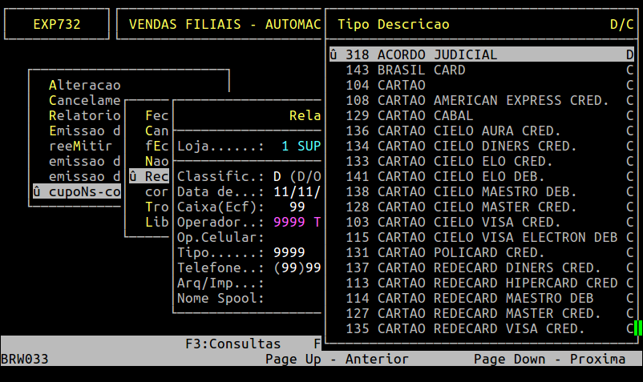Select the ACORDO JUDICIAL list row
This screenshot has height=382, width=643.
[x=437, y=55]
